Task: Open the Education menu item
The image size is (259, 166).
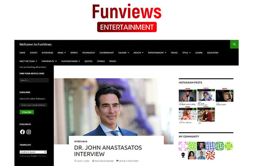Action: (x=213, y=53)
